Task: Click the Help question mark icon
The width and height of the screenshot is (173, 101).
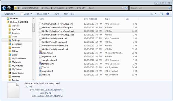Action: [168, 14]
